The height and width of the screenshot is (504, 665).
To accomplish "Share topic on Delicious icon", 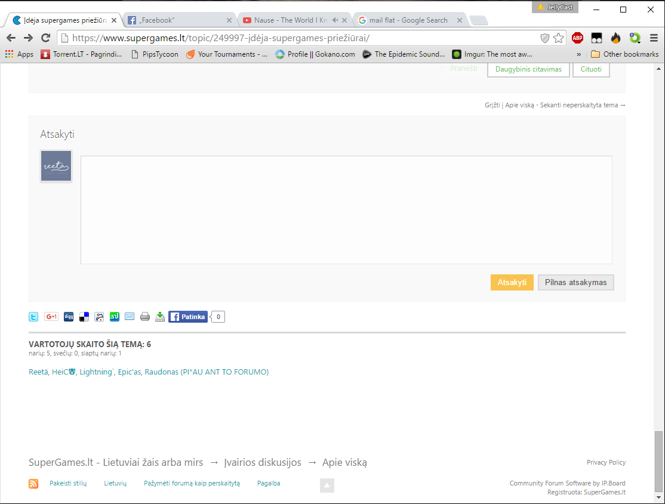I will click(84, 317).
